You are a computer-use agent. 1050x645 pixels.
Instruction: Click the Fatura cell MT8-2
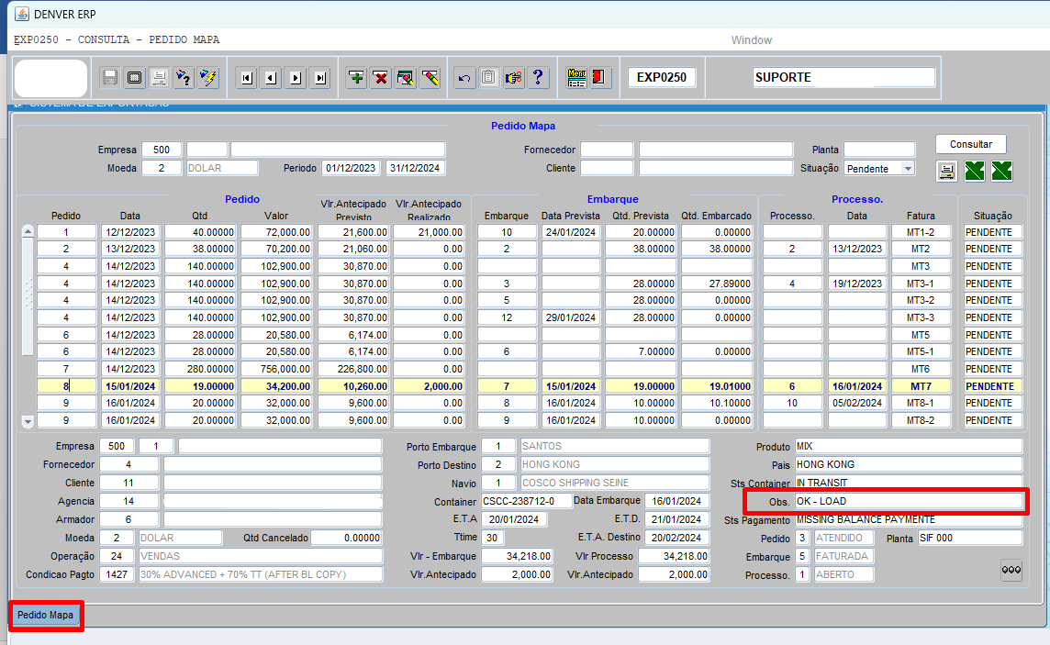pyautogui.click(x=921, y=420)
